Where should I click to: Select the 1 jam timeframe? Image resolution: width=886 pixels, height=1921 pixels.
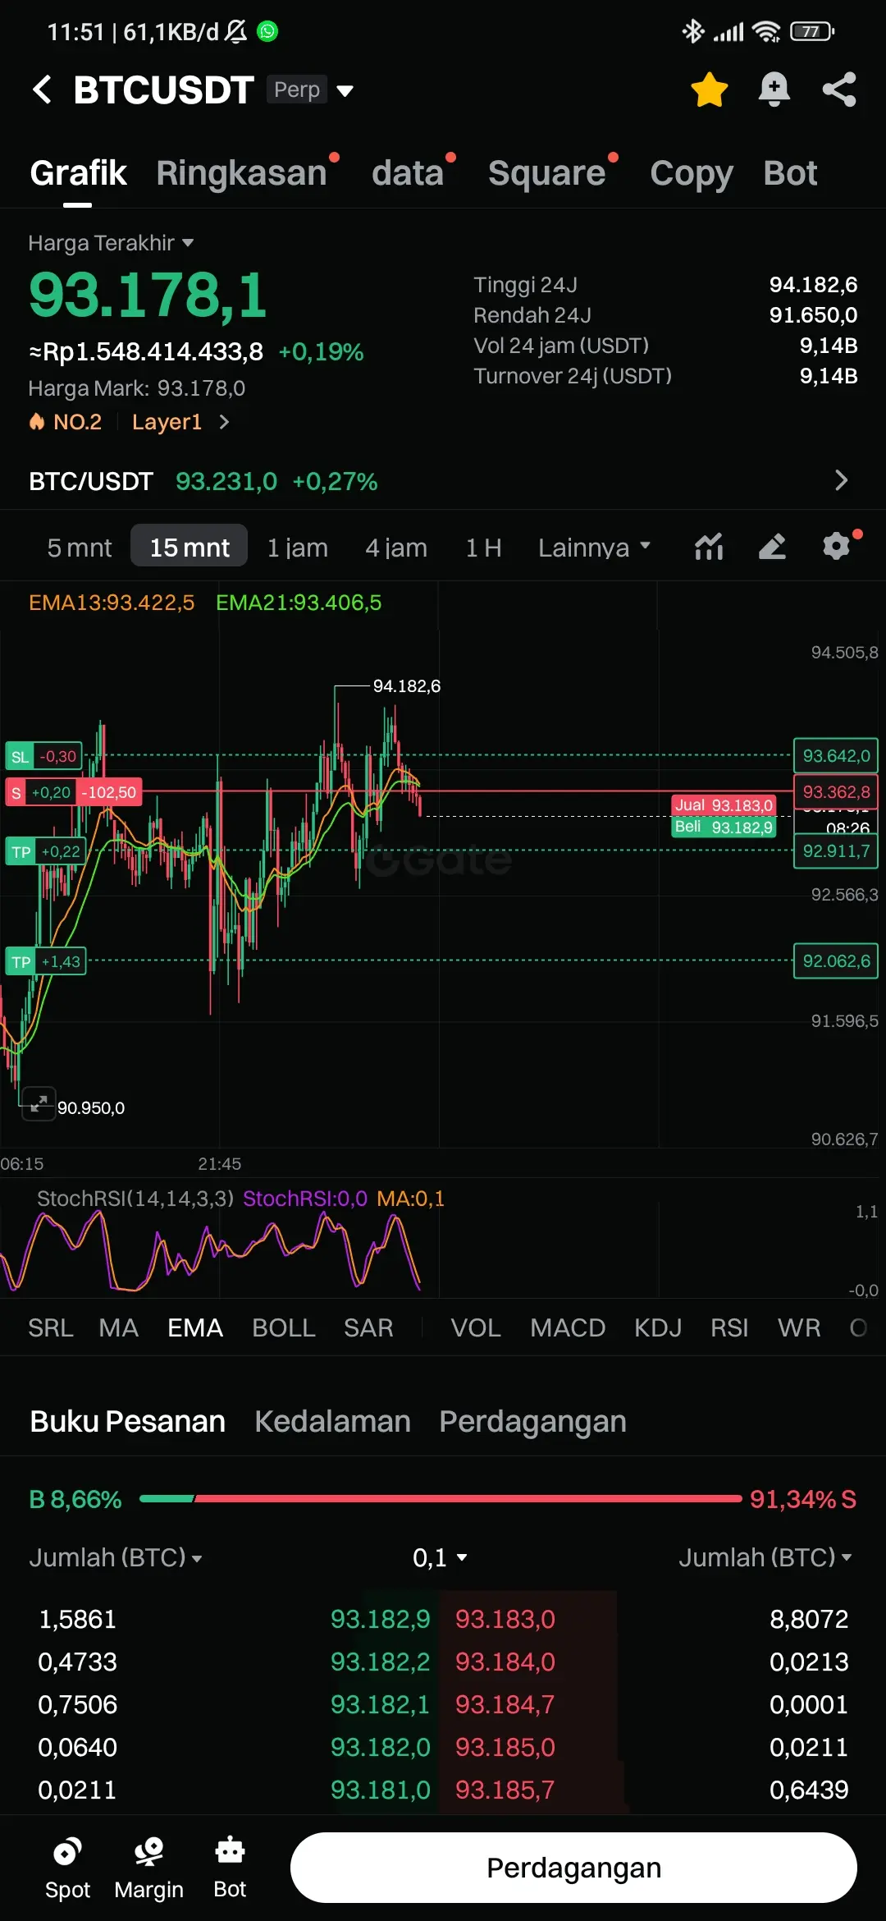point(298,548)
